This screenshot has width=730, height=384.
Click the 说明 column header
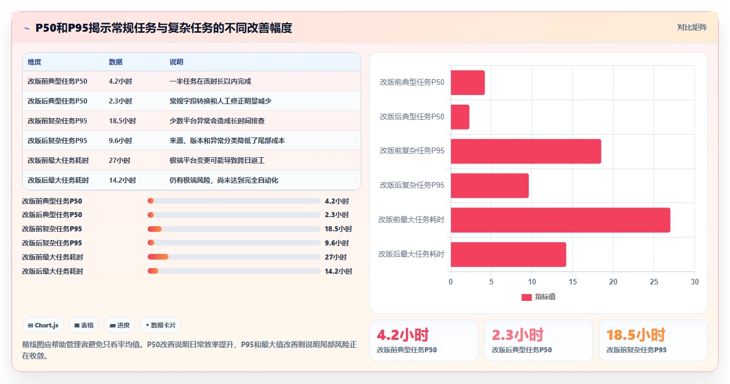click(176, 62)
